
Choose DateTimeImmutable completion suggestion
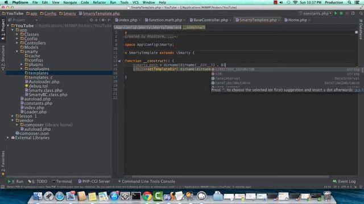coord(286,83)
